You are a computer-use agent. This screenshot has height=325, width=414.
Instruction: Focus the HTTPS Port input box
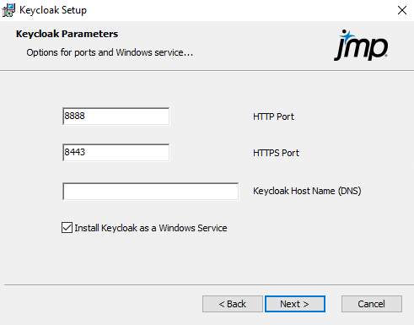coord(116,153)
